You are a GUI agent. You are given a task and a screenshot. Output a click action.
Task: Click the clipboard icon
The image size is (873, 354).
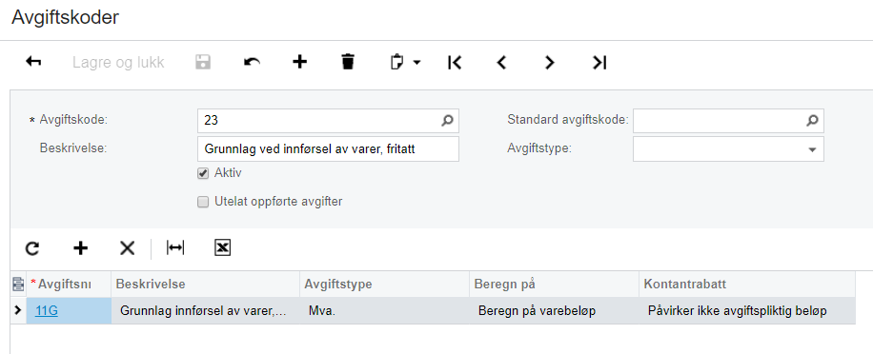(396, 62)
